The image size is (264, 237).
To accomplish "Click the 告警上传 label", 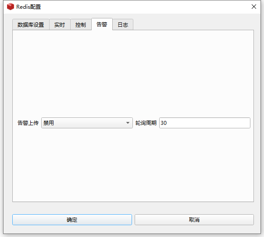I will pos(28,123).
